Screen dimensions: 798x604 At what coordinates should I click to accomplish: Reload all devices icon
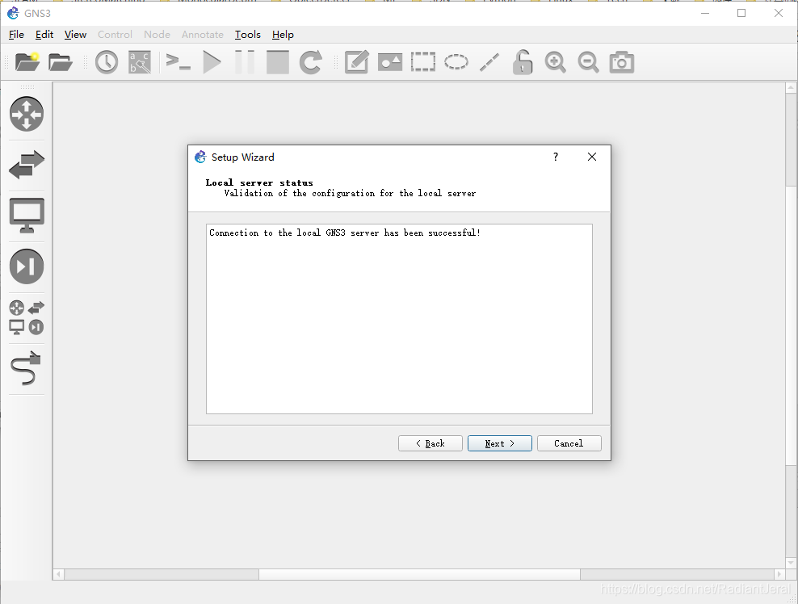point(310,62)
